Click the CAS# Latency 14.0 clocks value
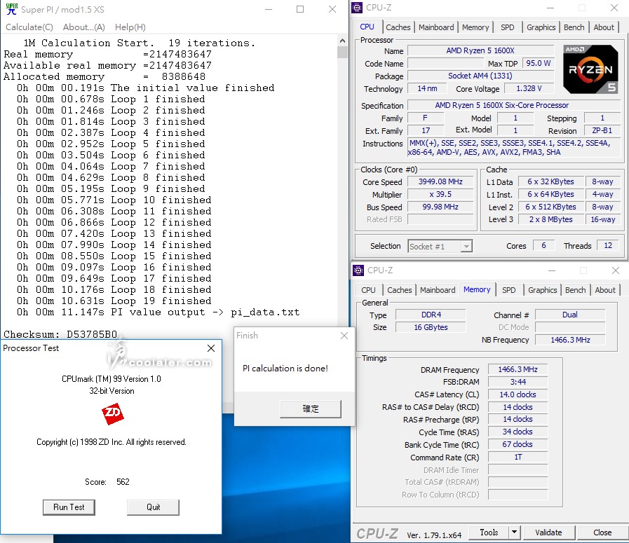629x543 pixels. [518, 394]
